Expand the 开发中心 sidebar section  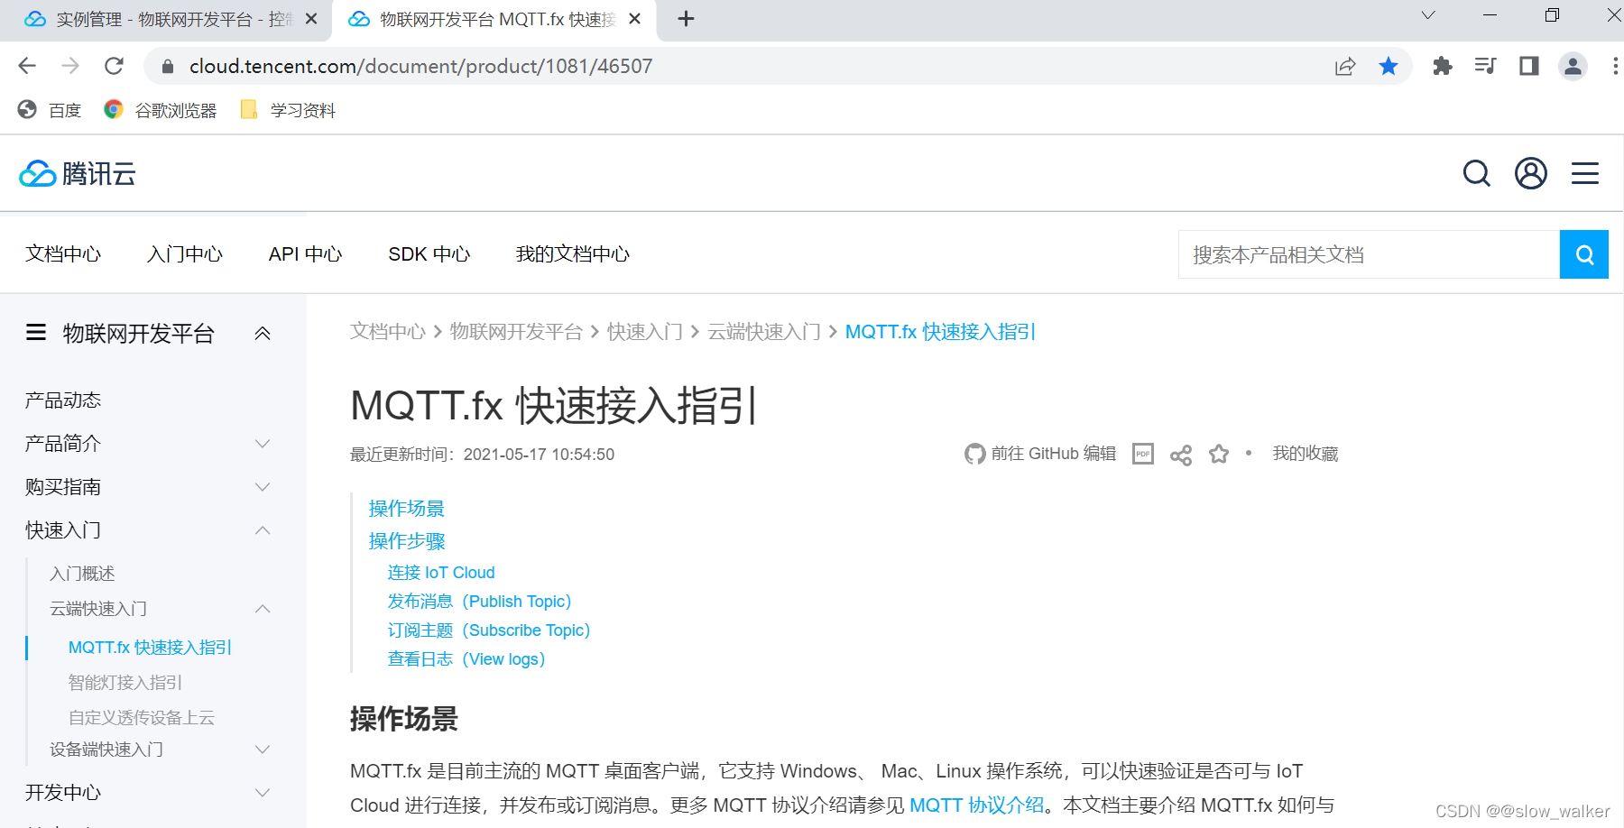(263, 793)
